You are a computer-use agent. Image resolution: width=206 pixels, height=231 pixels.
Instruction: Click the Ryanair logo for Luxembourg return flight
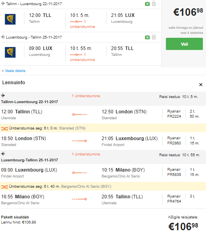pyautogui.click(x=10, y=52)
